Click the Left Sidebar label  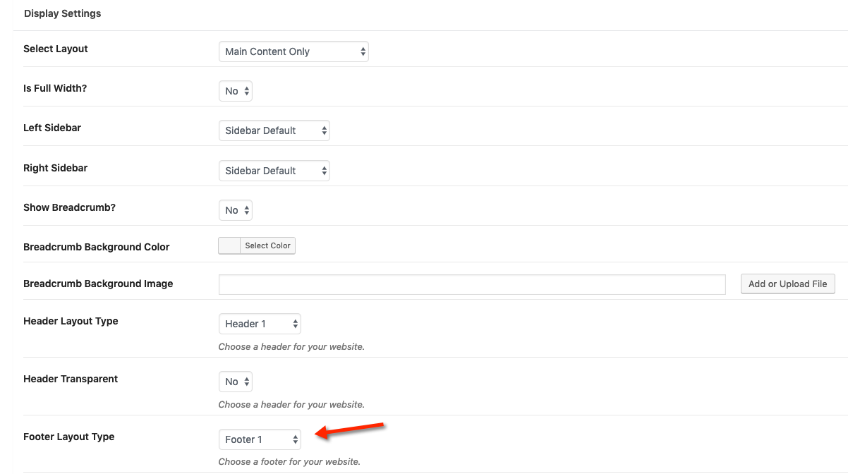52,128
